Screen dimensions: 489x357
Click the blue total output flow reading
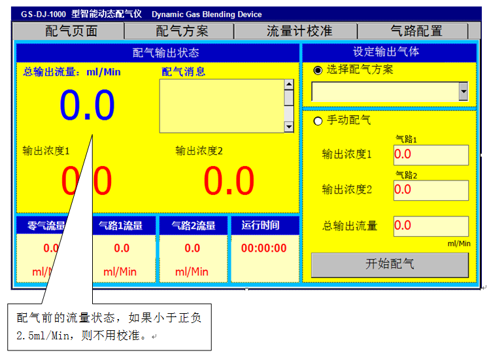pyautogui.click(x=87, y=105)
